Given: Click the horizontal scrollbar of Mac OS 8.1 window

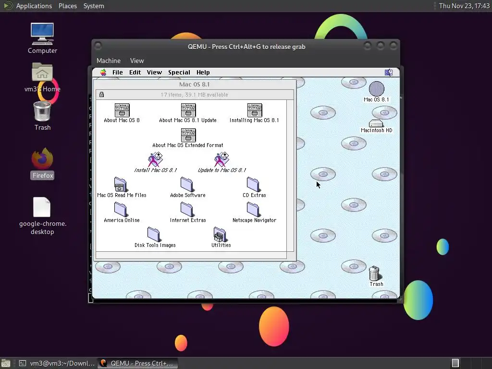Looking at the screenshot, I should coord(191,255).
